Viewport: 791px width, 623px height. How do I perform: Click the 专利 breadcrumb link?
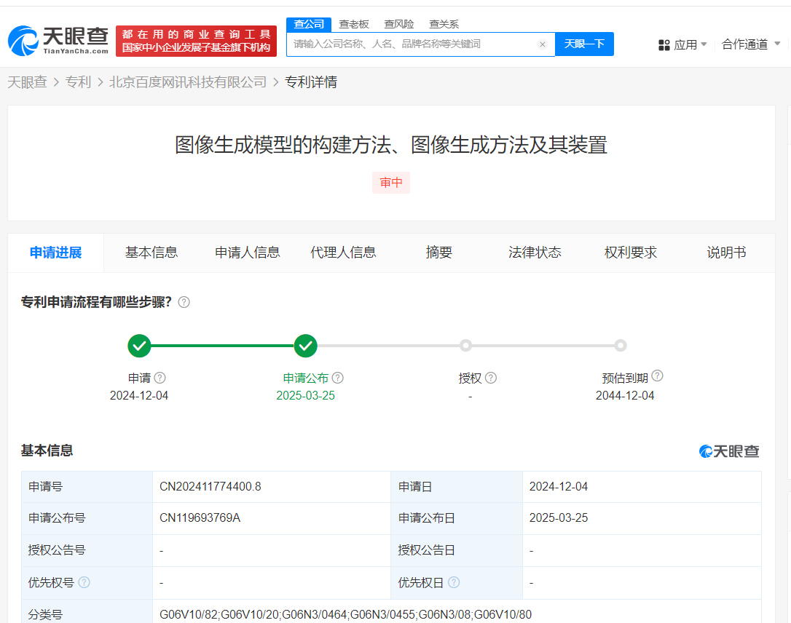click(78, 82)
